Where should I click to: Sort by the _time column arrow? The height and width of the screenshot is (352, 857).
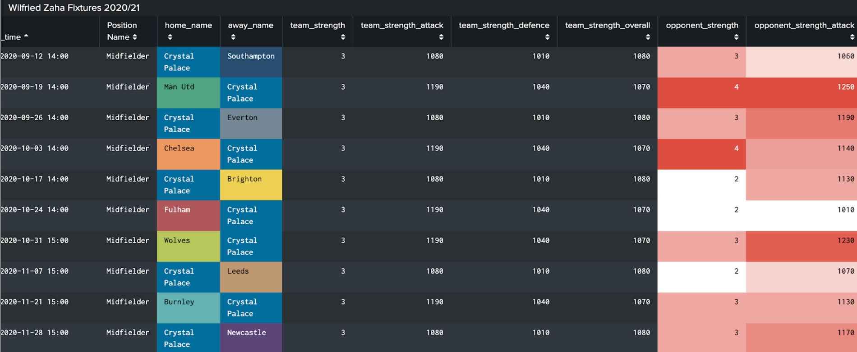(26, 36)
